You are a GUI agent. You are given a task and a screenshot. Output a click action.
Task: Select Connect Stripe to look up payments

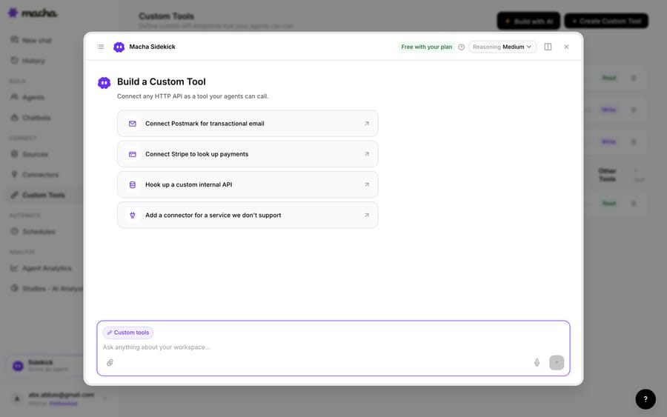tap(248, 154)
